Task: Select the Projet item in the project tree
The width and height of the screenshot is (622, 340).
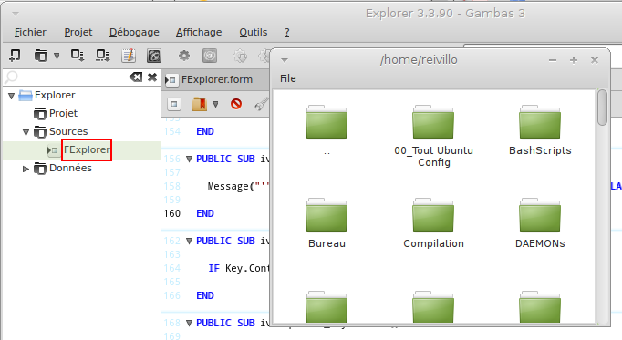Action: point(63,113)
